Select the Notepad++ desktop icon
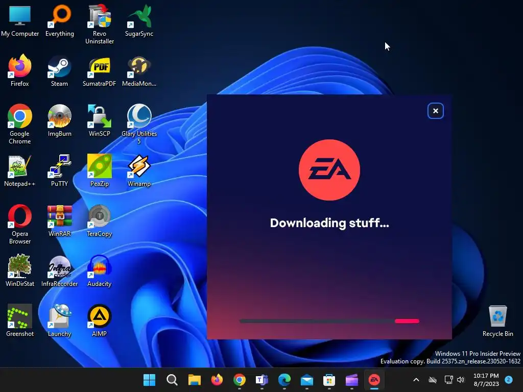Image resolution: width=523 pixels, height=392 pixels. [x=20, y=170]
